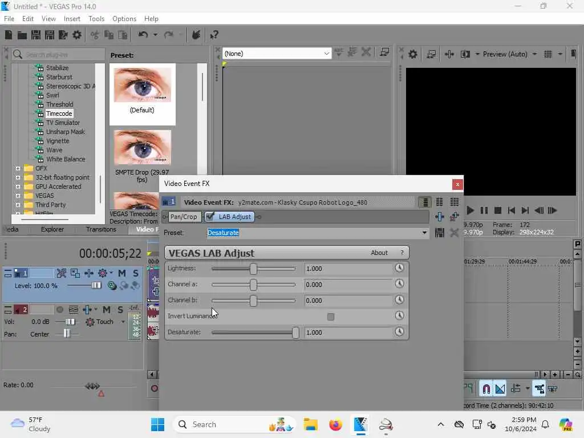
Task: Mute video track 1
Action: 122,273
